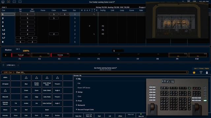This screenshot has height=118, width=211.
Task: Select the Focus category tab
Action: click(x=15, y=115)
